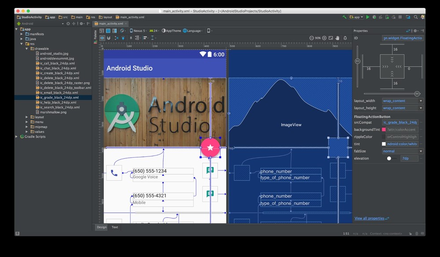Click the search magnifier icon in the toolbar
440x257 pixels.
415,17
